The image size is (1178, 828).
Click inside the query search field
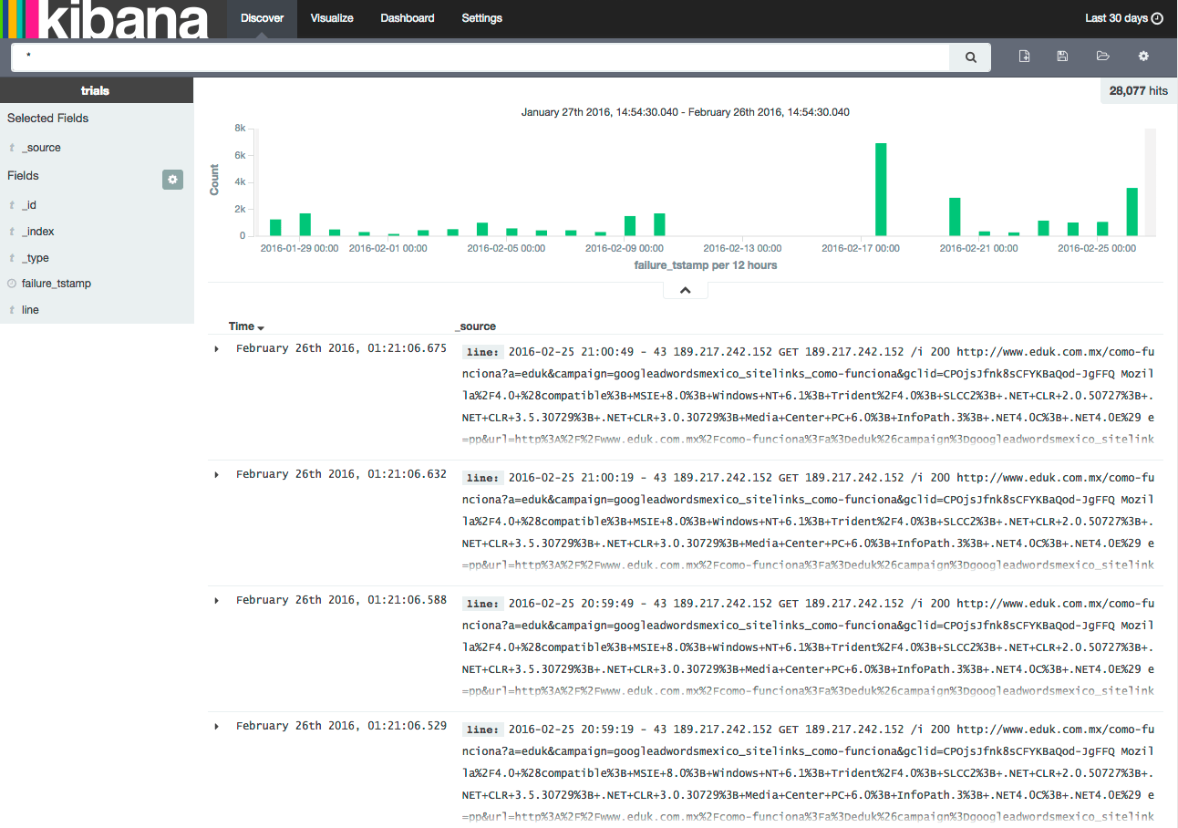click(480, 57)
